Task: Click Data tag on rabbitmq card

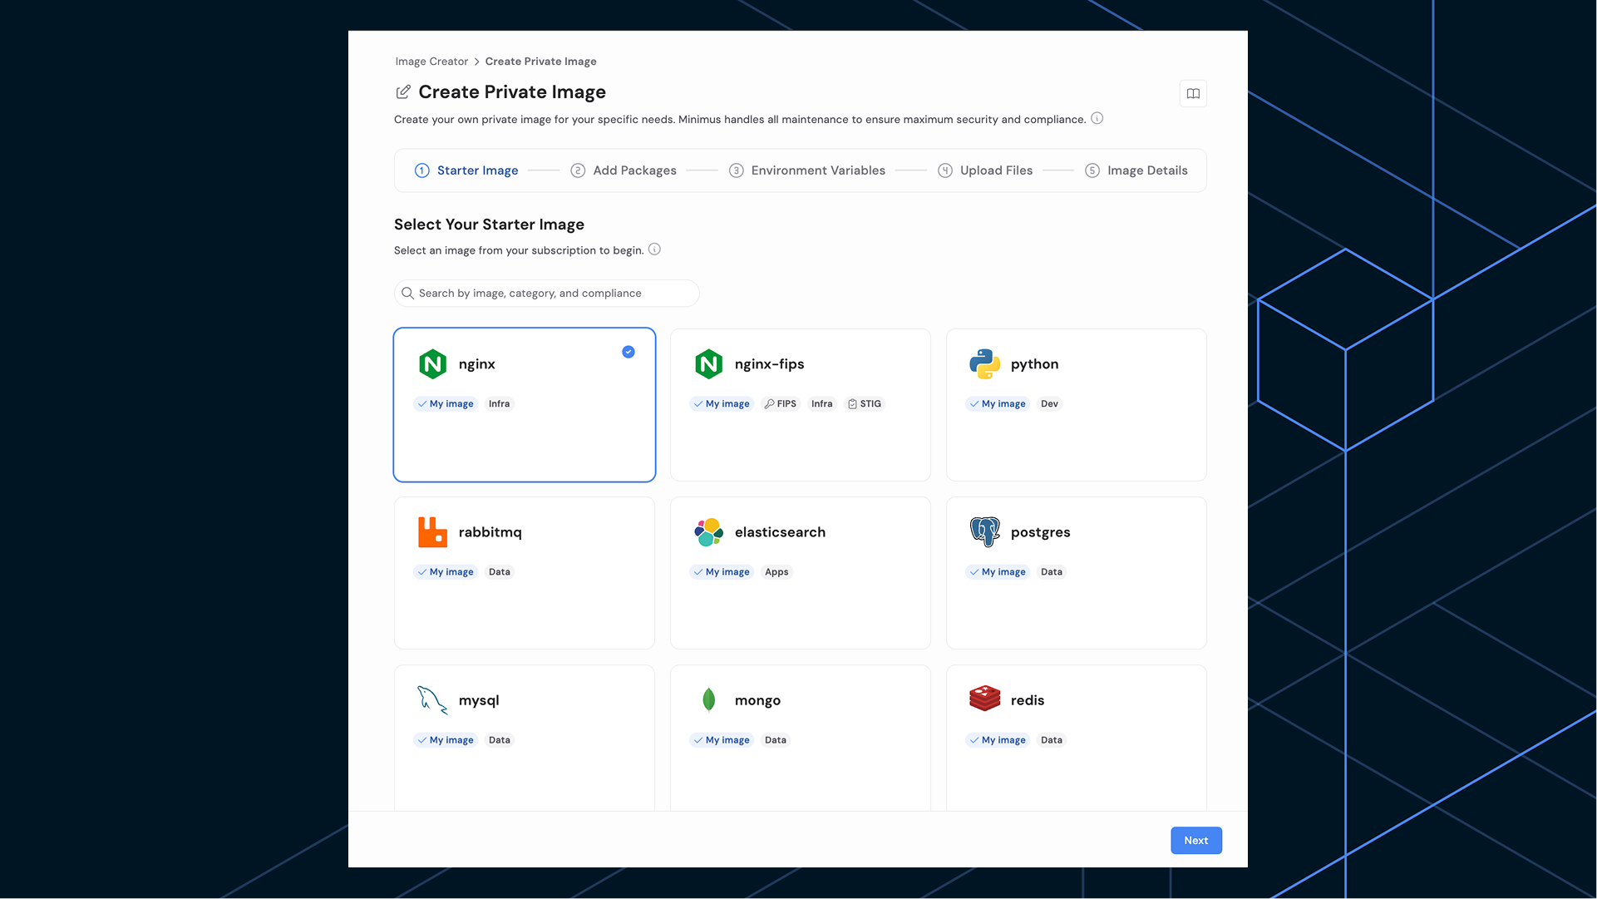Action: [x=499, y=572]
